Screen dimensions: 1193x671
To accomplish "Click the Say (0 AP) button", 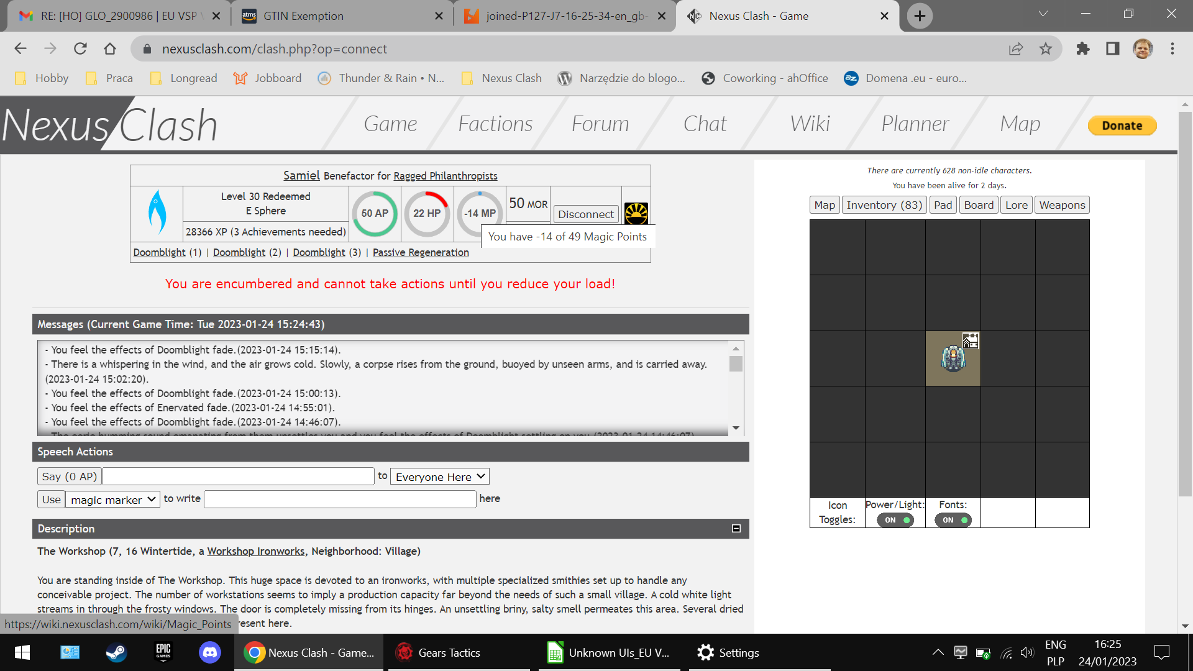I will pos(69,477).
